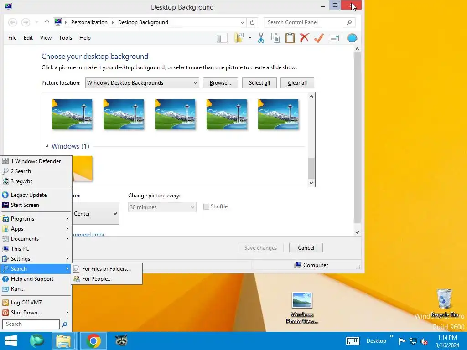This screenshot has width=467, height=350.
Task: Open Chrome from the taskbar
Action: coord(93,341)
